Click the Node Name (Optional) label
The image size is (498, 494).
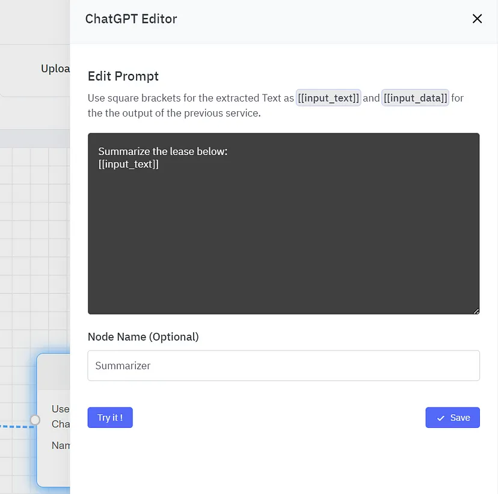pos(143,337)
